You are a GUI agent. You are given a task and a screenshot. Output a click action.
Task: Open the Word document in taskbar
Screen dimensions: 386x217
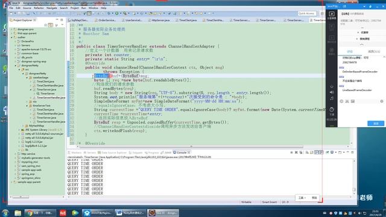[x=130, y=213]
